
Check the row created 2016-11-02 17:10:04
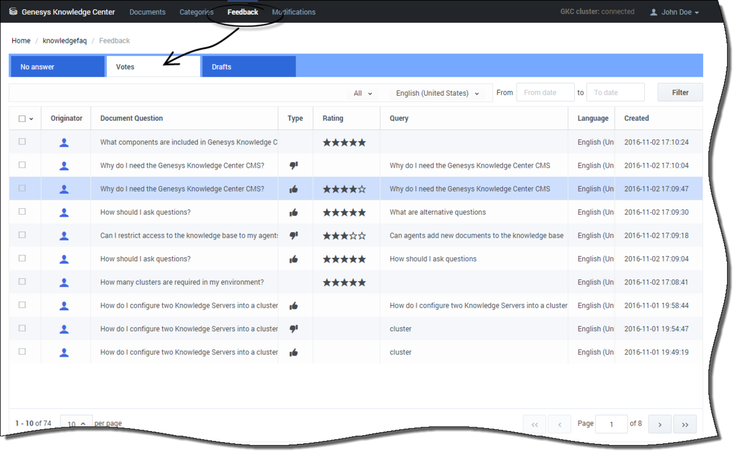[22, 165]
